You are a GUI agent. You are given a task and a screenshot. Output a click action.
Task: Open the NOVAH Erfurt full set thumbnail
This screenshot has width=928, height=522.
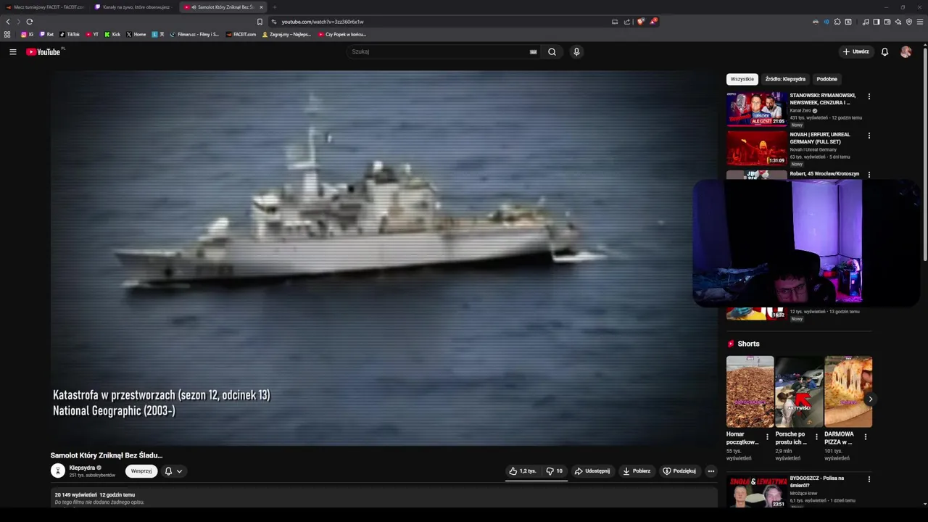[x=756, y=148]
